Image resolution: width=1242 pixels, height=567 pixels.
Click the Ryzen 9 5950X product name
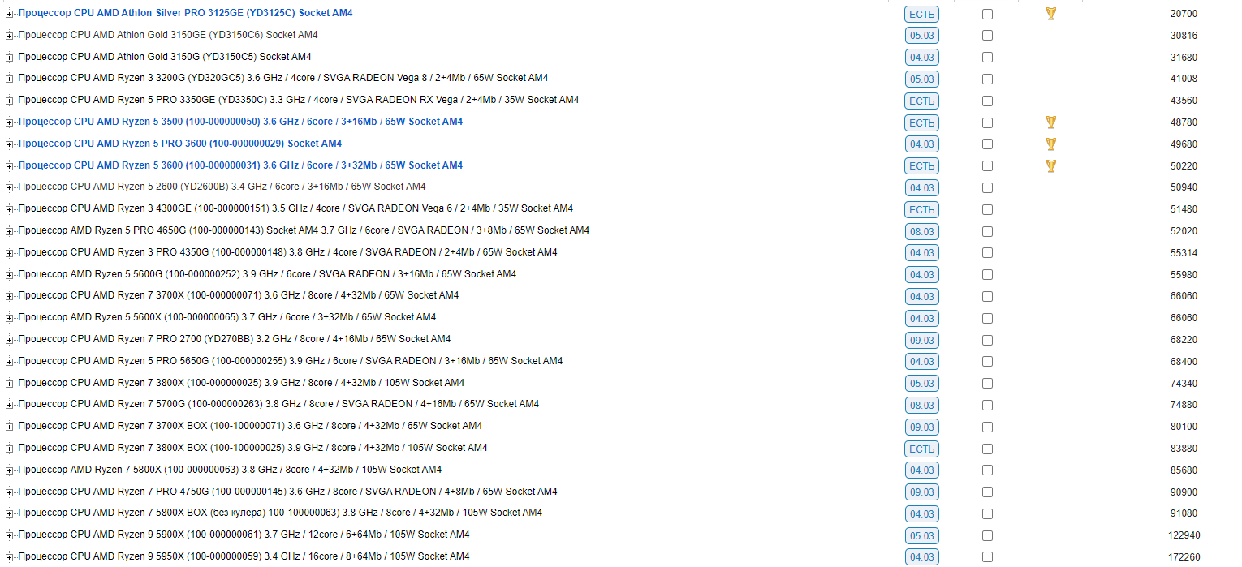pos(244,556)
